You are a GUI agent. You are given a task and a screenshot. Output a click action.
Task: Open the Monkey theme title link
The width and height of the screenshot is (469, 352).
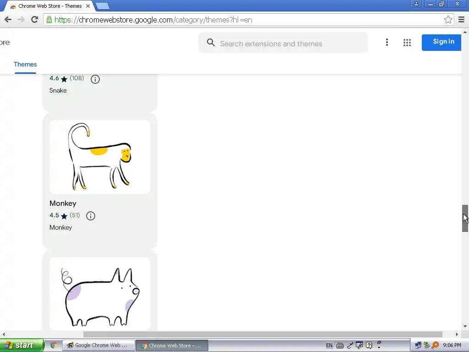point(63,203)
